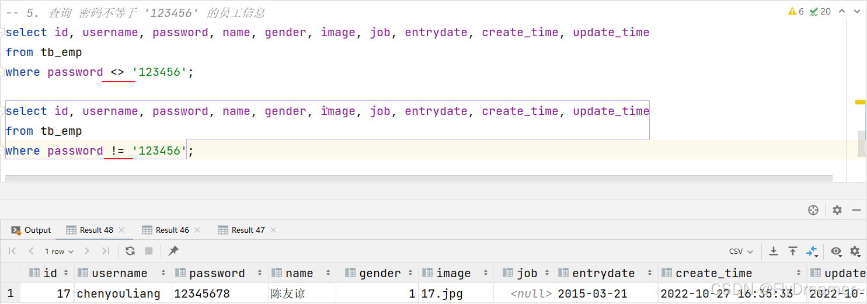Click the name cell '陈友谅'
The height and width of the screenshot is (304, 867).
point(302,293)
